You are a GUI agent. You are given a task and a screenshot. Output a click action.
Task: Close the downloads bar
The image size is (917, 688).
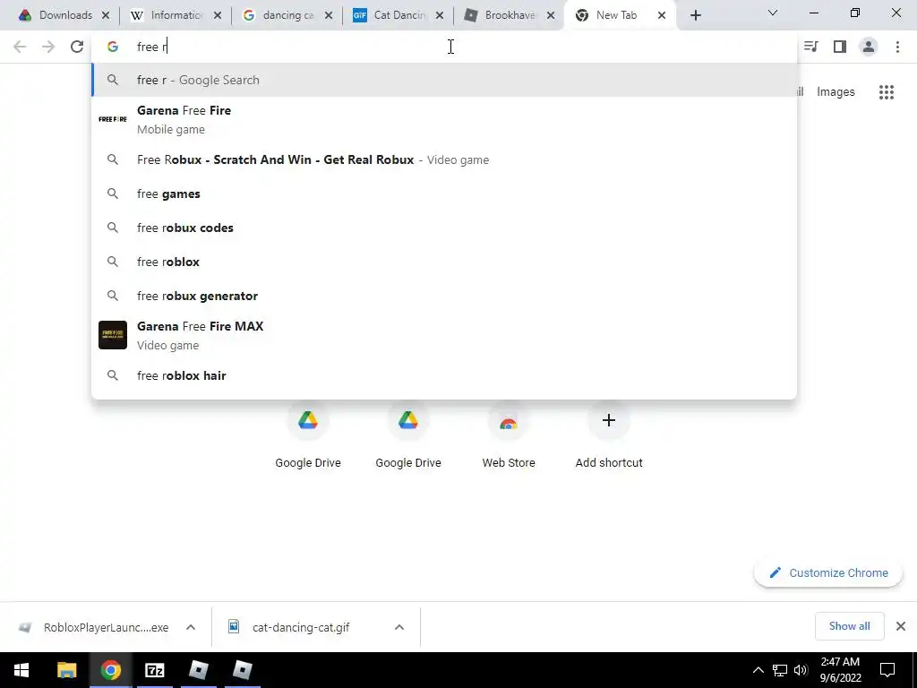(901, 626)
